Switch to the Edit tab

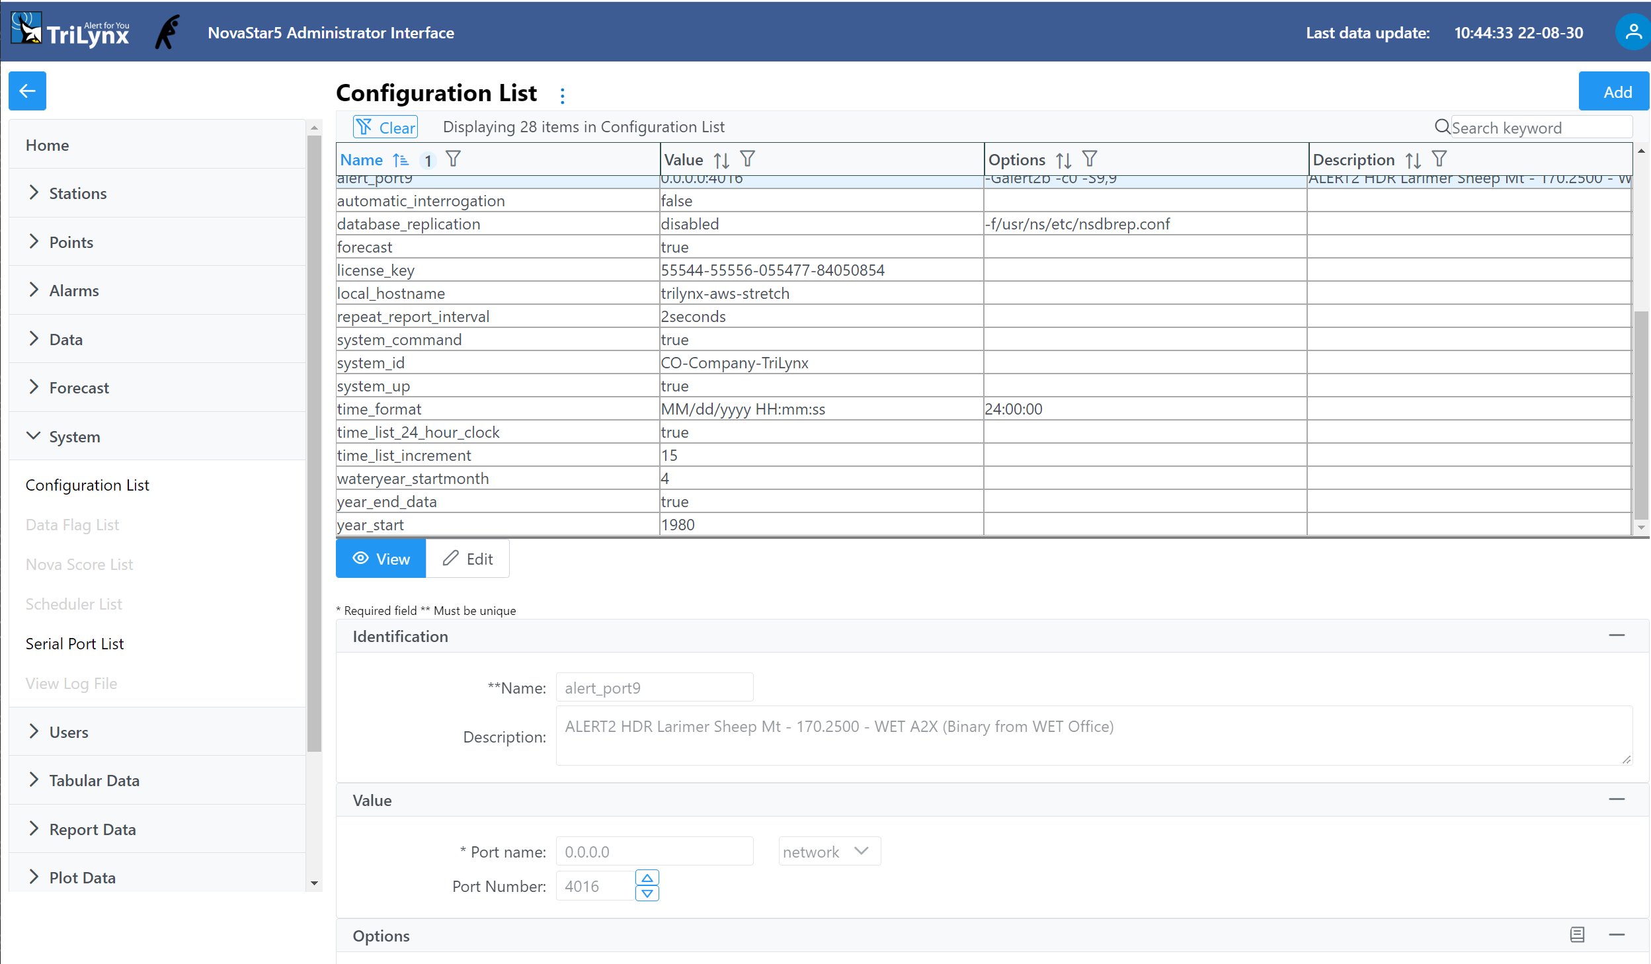point(467,559)
